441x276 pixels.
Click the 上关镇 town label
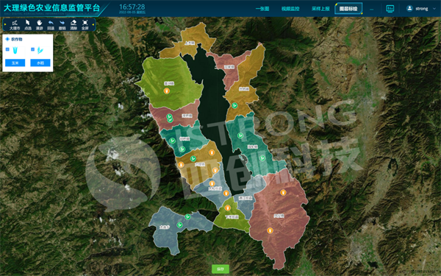(x=190, y=43)
